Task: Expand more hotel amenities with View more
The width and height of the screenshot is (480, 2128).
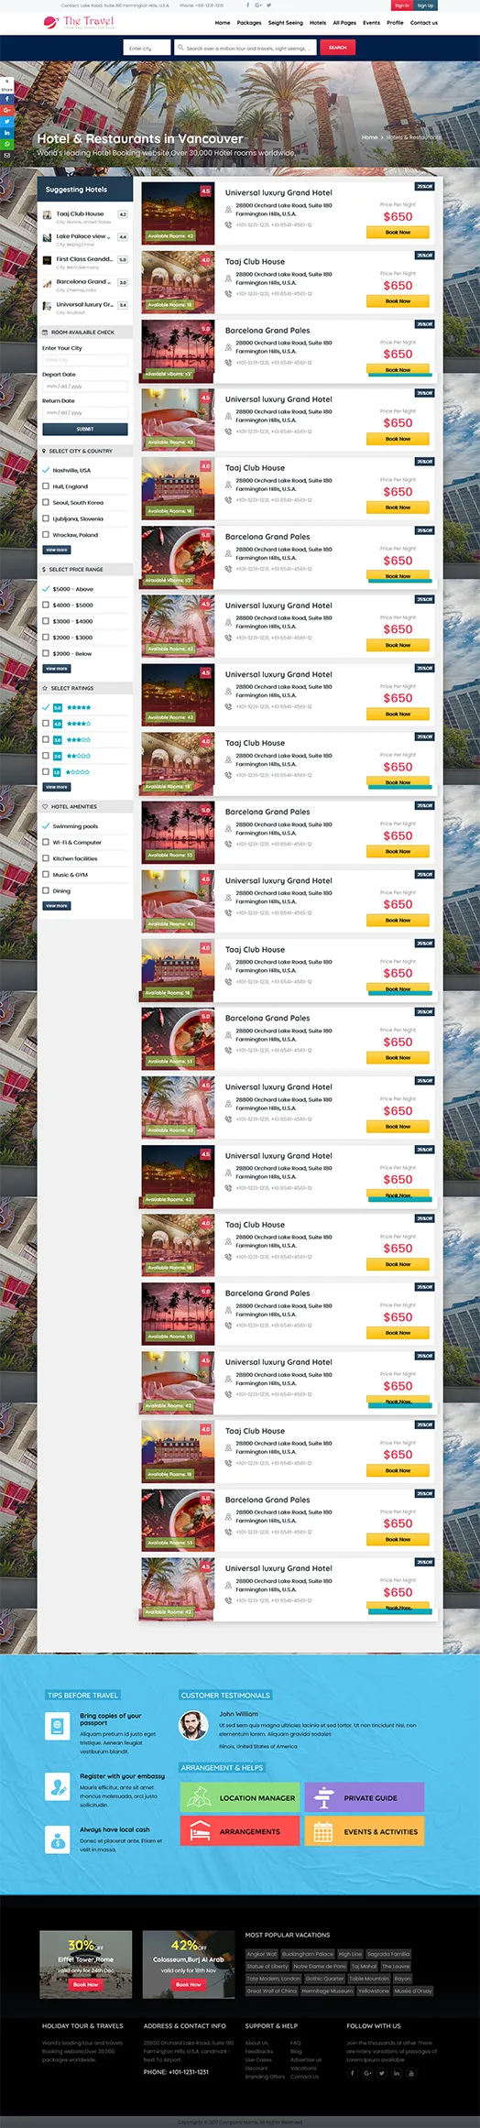Action: tap(57, 906)
